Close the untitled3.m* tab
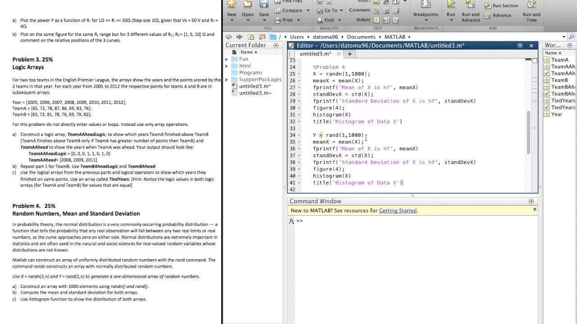Screen dimensions: 577x324 coord(339,54)
